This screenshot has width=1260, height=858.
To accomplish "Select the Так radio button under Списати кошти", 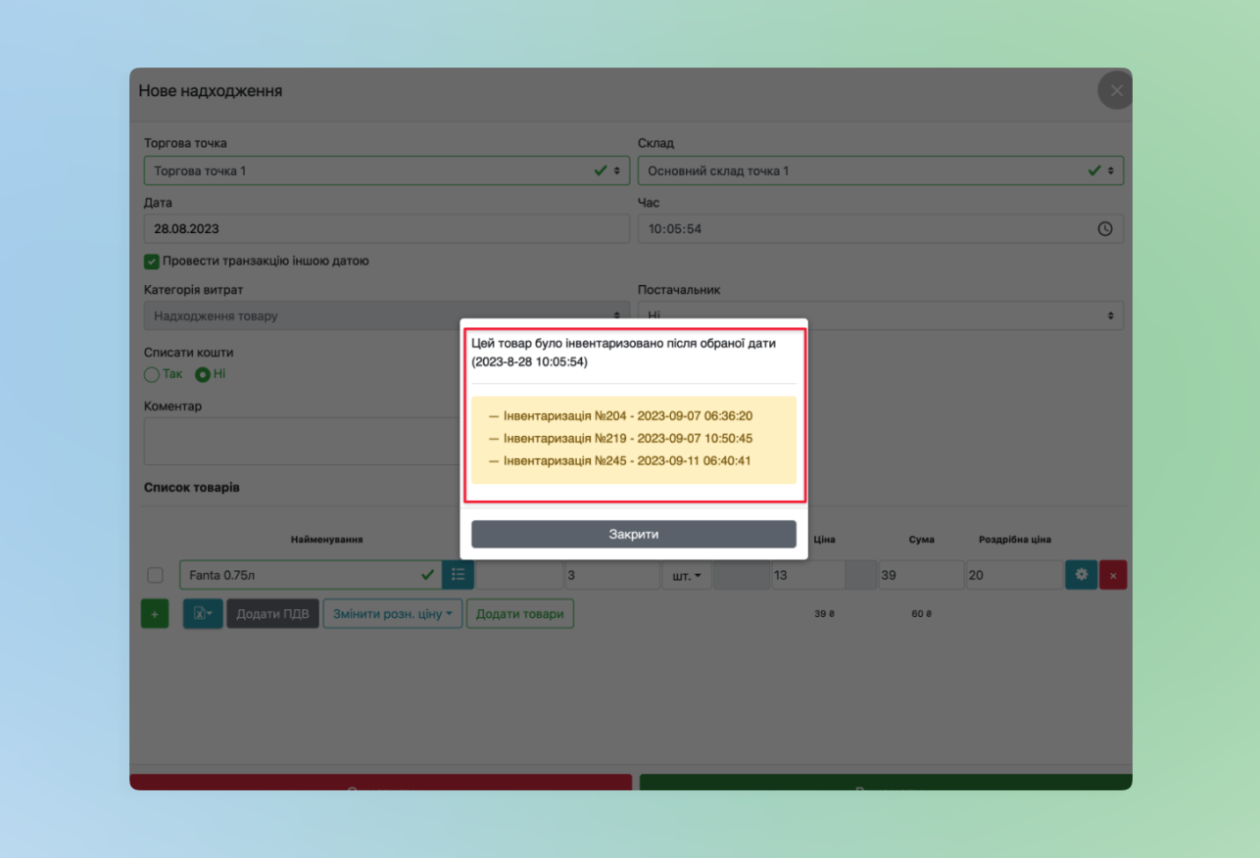I will (x=152, y=374).
